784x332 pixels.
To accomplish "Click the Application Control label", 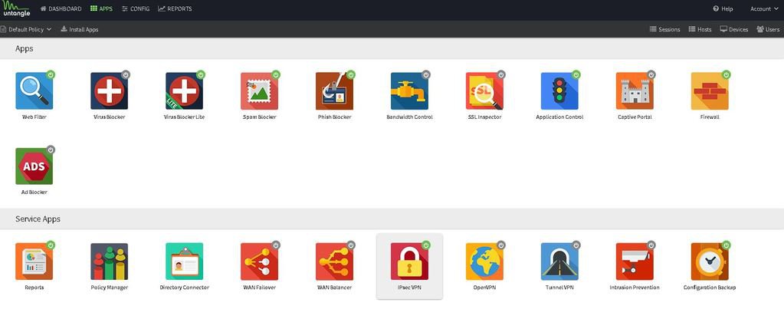I will pyautogui.click(x=559, y=117).
